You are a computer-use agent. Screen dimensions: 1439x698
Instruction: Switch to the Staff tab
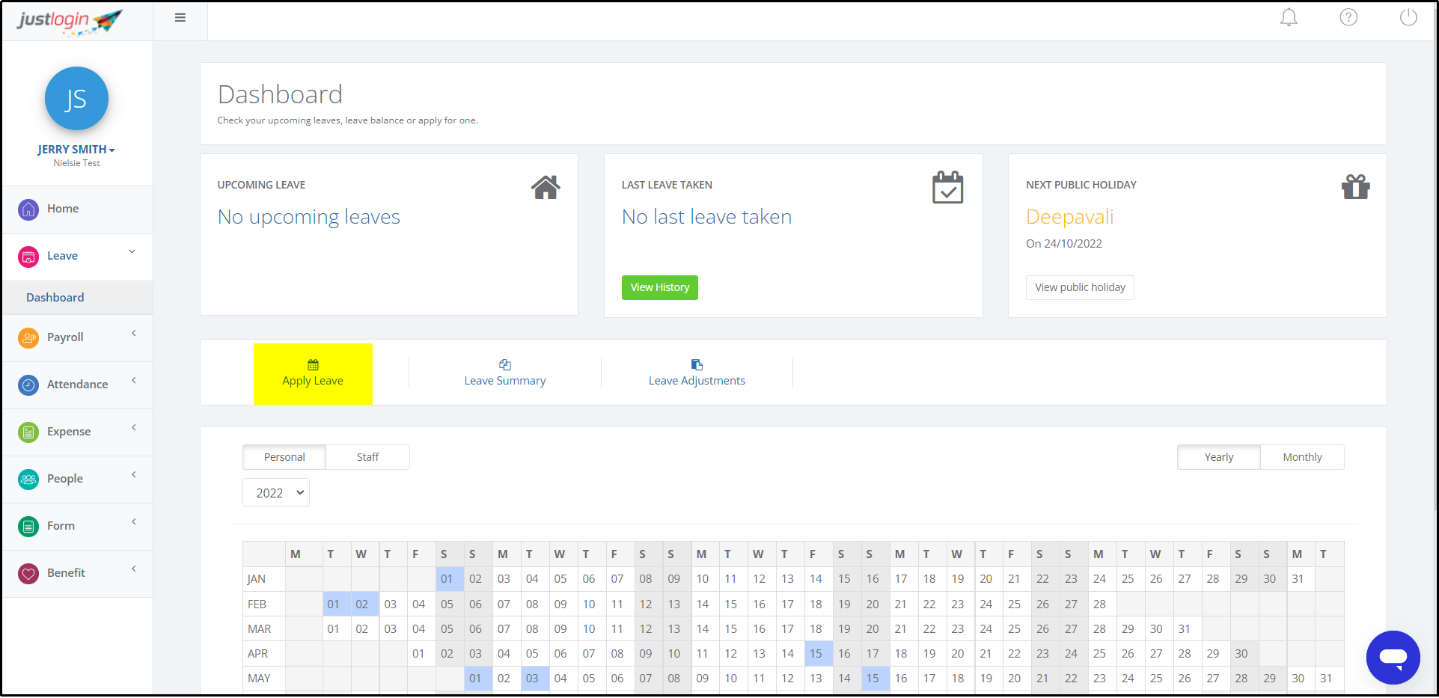[367, 456]
